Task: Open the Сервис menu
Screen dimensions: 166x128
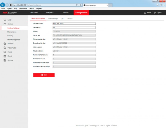Action: point(32,9)
